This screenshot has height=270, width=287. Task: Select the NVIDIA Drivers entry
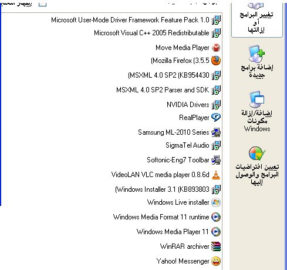point(112,105)
